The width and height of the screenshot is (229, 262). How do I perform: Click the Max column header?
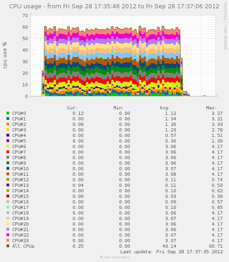pyautogui.click(x=211, y=108)
